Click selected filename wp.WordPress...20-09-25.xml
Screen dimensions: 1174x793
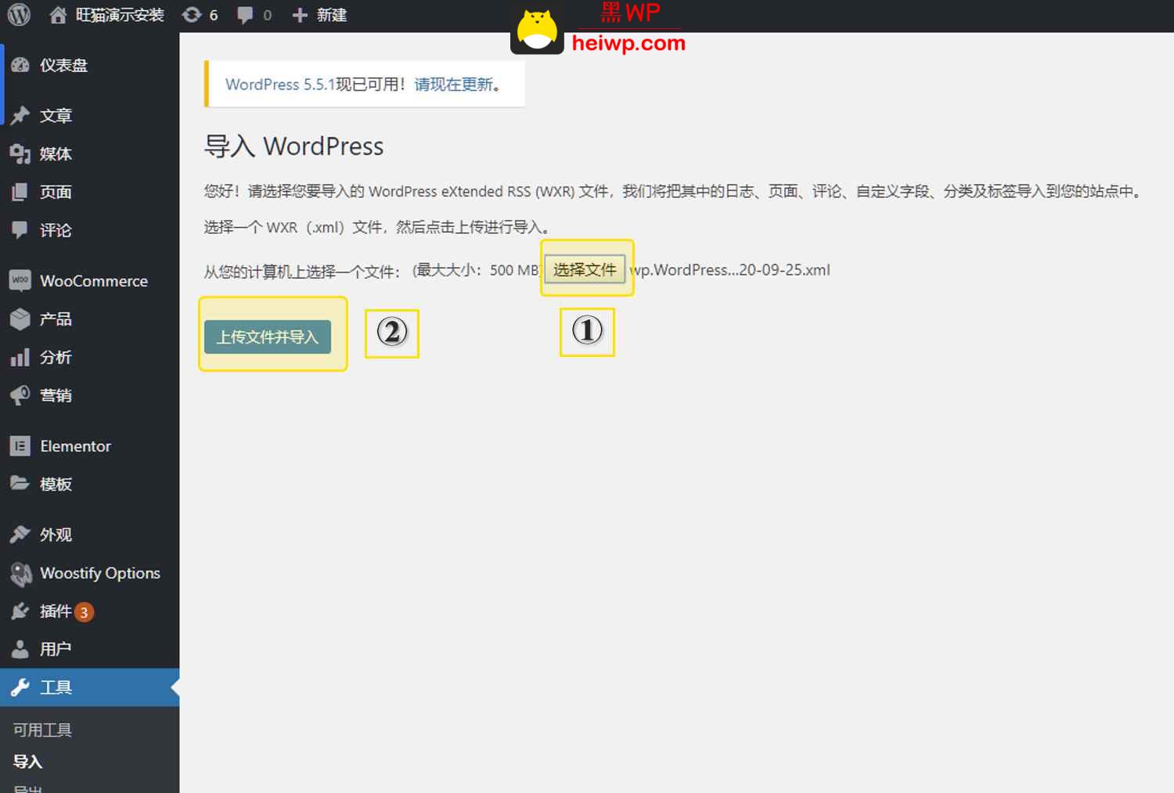click(x=730, y=270)
